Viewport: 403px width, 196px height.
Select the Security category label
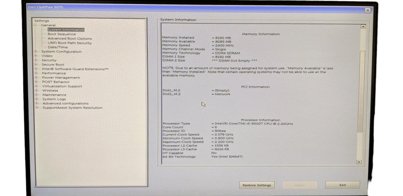click(x=49, y=60)
